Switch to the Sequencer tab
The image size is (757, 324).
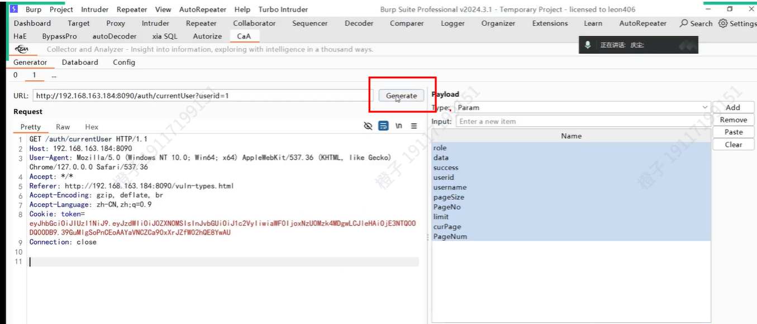tap(310, 23)
